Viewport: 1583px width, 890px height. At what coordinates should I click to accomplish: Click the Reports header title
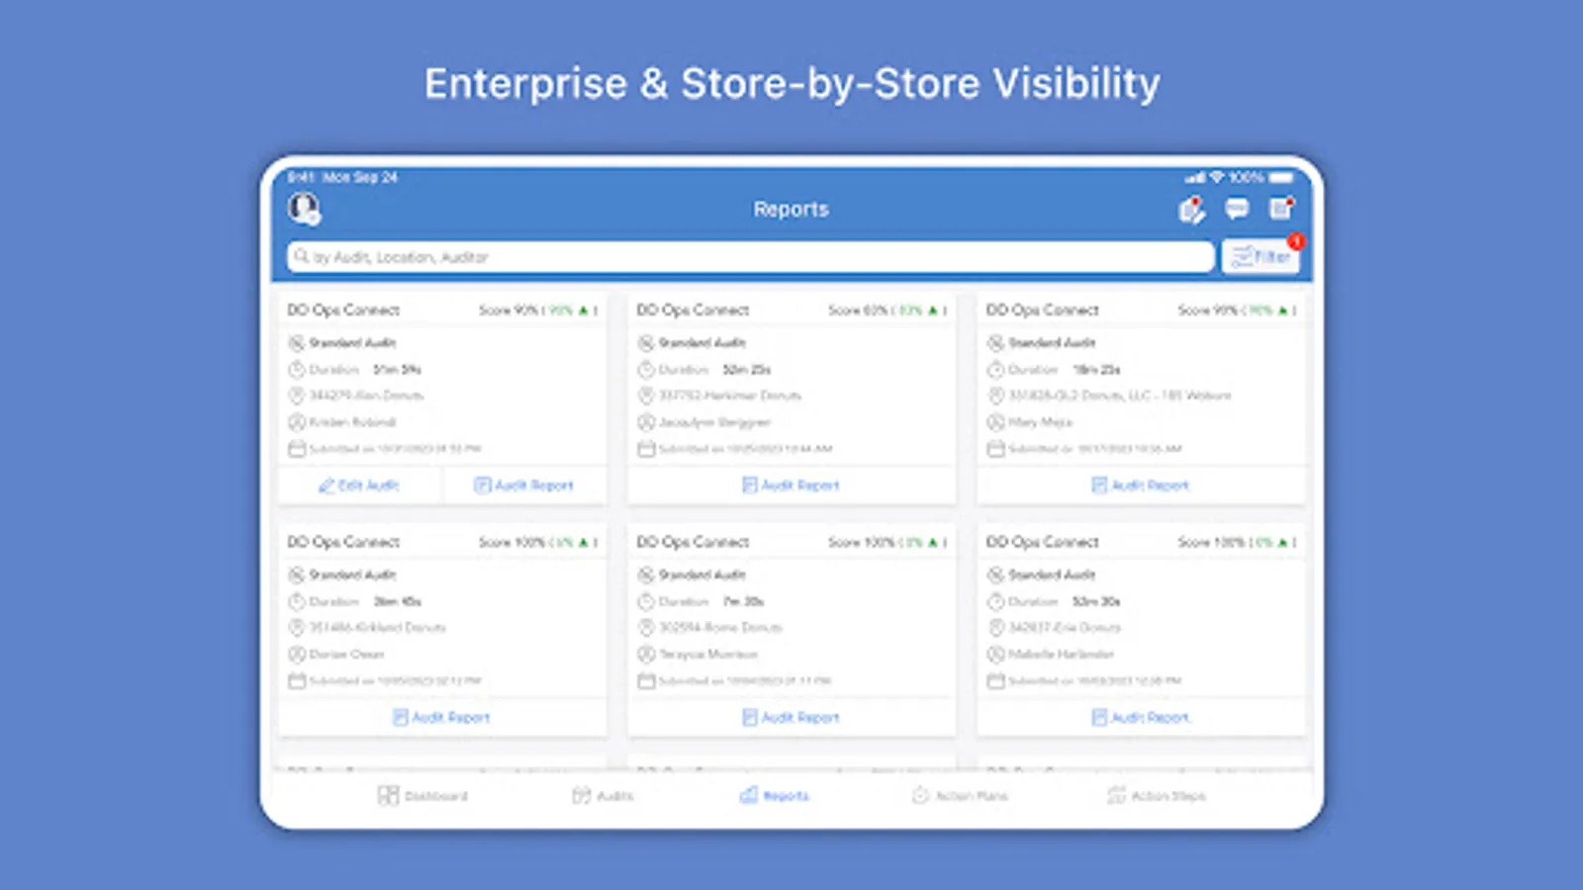coord(791,209)
